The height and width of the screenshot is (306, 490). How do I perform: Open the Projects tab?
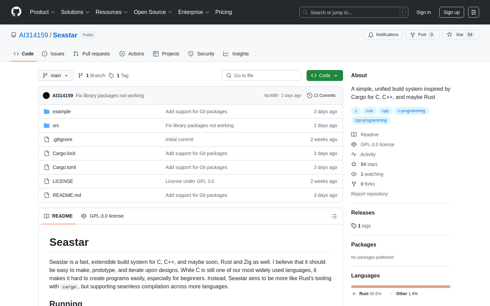pos(166,54)
